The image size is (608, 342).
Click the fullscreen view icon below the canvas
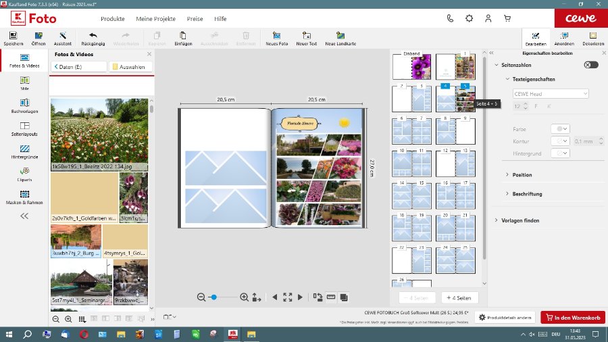click(x=288, y=297)
